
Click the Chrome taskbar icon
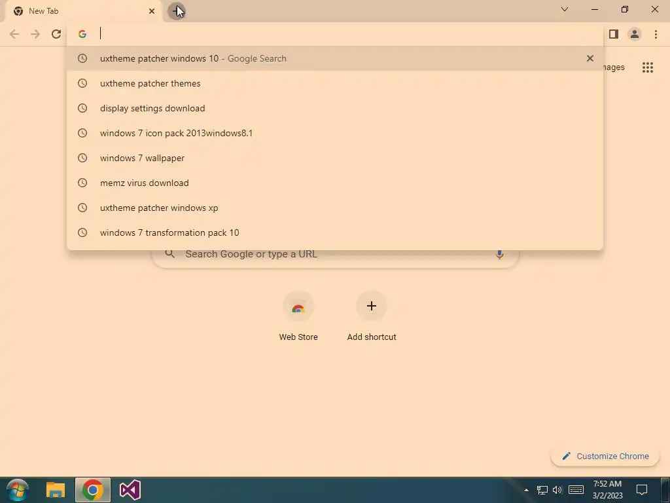93,490
